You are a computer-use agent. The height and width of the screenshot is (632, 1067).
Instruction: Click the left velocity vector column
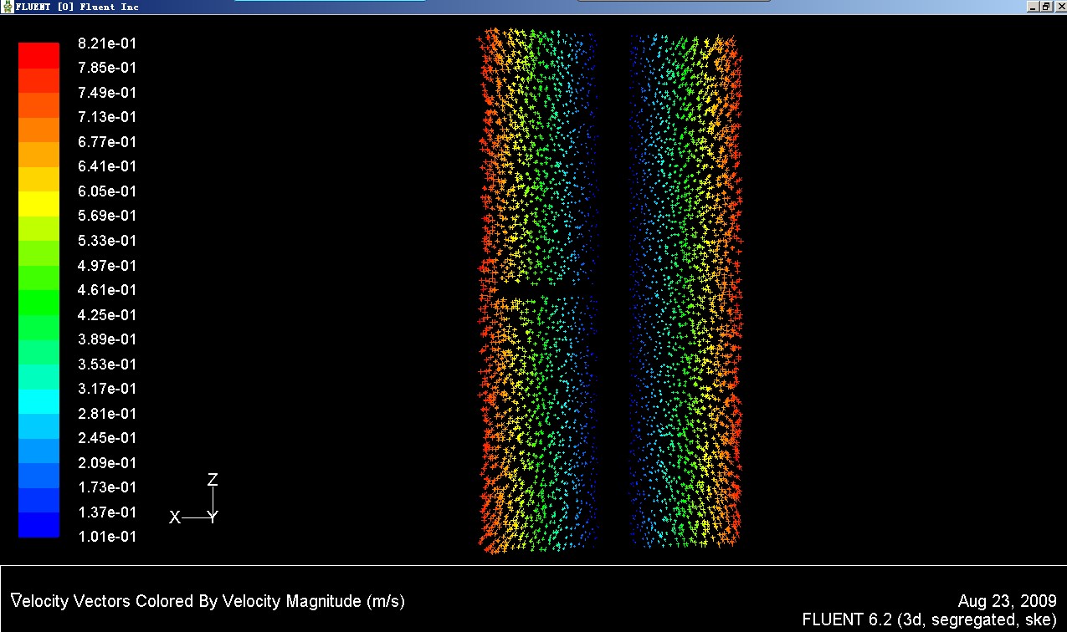(536, 293)
